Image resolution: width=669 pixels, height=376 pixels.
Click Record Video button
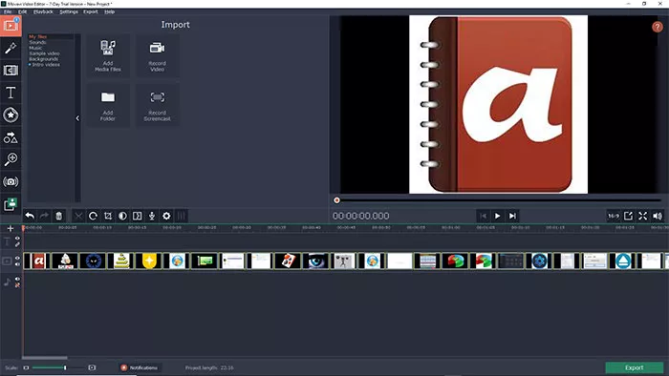click(158, 55)
